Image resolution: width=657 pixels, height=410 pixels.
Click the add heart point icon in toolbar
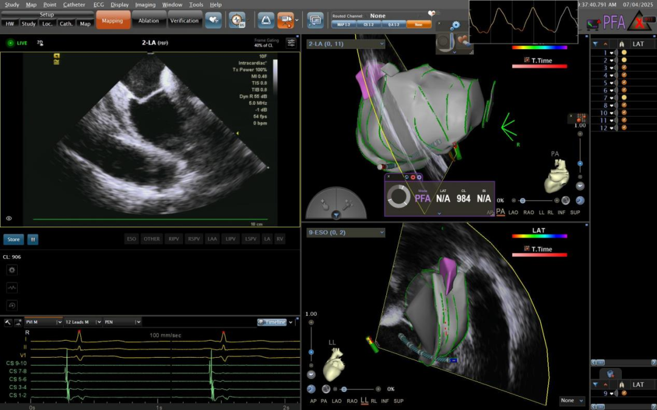click(x=213, y=20)
